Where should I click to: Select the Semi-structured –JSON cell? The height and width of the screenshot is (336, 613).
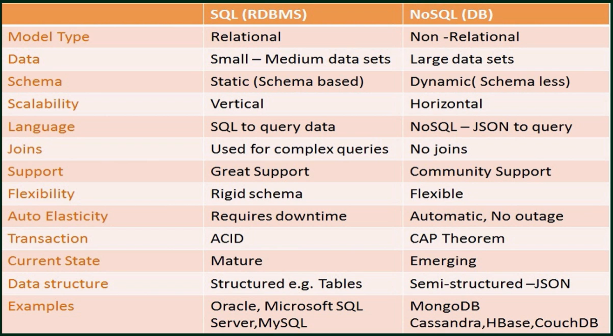click(x=490, y=283)
